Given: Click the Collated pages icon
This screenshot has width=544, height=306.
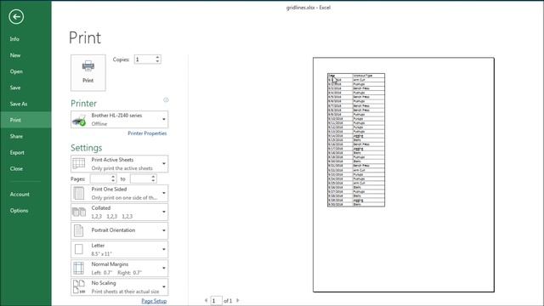Looking at the screenshot, I should click(x=79, y=212).
